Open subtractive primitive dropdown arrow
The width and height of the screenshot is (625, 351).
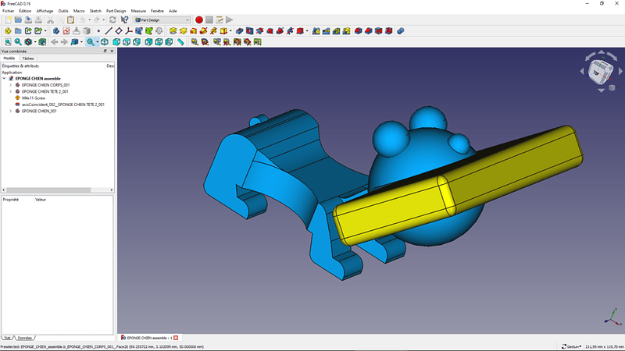[307, 31]
